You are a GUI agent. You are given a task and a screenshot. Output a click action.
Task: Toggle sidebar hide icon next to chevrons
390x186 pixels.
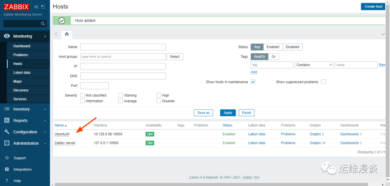(43, 7)
